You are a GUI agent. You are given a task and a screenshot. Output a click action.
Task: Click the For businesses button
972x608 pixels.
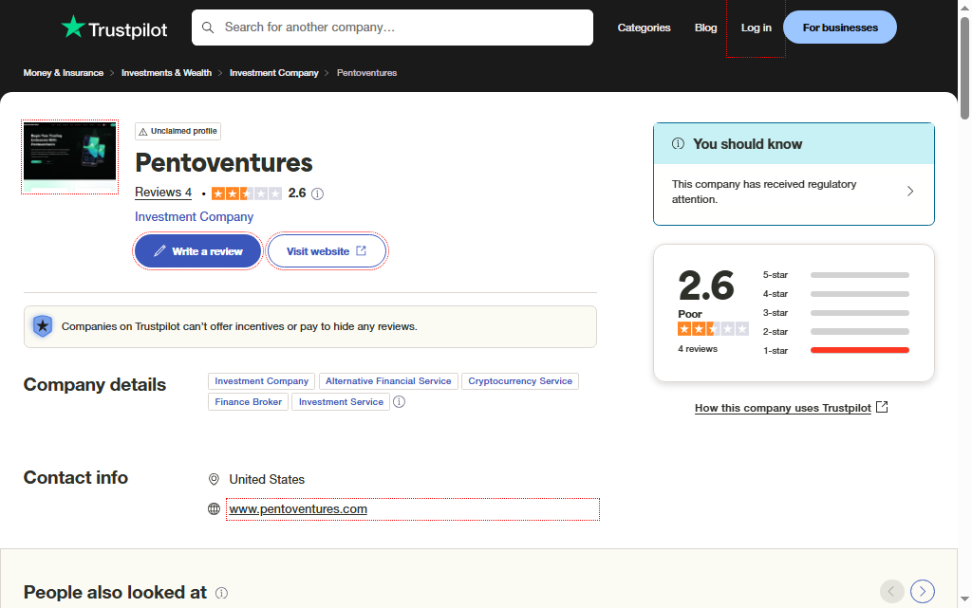(x=840, y=28)
